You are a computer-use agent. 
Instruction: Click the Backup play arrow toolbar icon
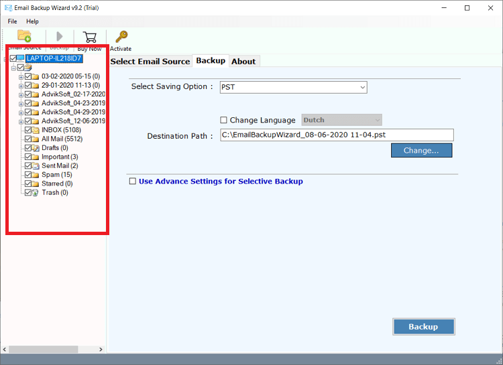click(x=59, y=36)
